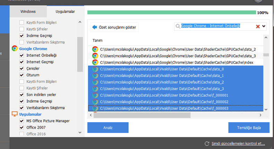Image resolution: width=274 pixels, height=149 pixels.
Task: Click icon of Vivaldi Cache data_2 row
Action: tap(95, 82)
